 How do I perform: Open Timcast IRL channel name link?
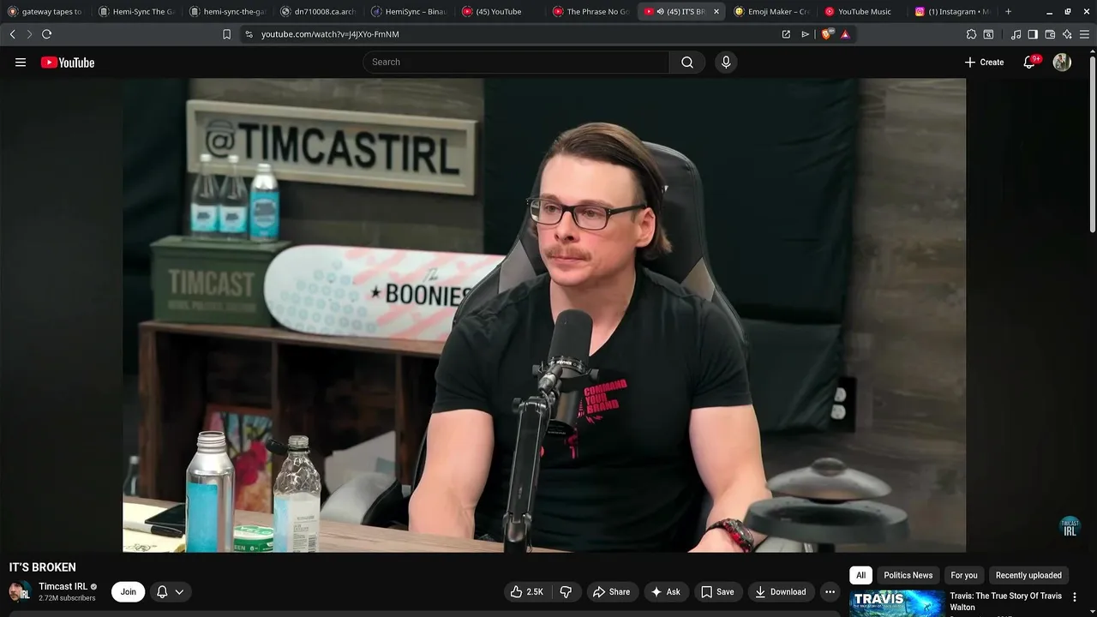point(63,587)
